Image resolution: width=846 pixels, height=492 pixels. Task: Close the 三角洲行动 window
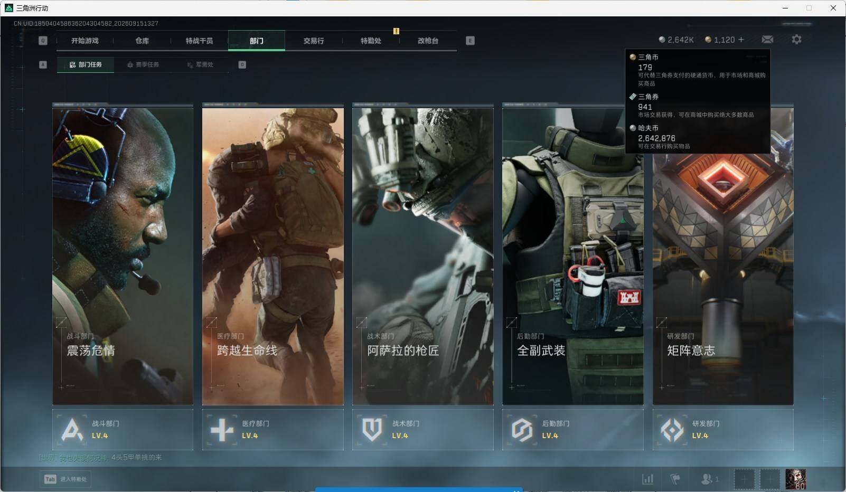point(833,8)
